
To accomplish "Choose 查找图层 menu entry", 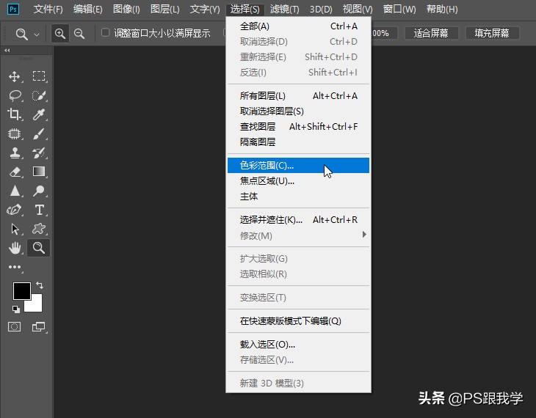I will [x=298, y=127].
